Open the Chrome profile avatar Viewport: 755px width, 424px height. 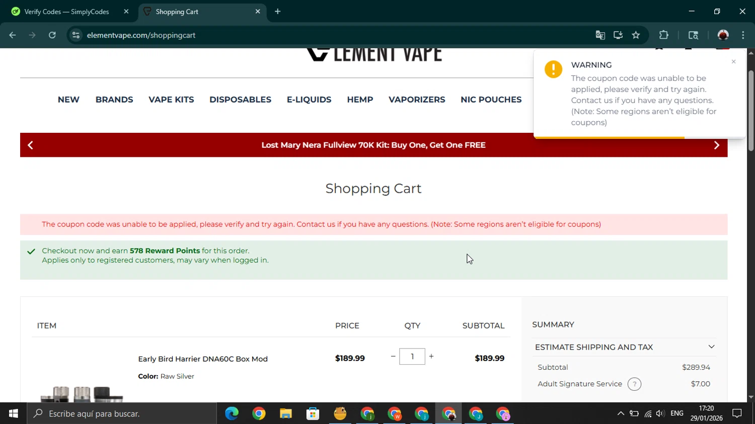[x=723, y=35]
